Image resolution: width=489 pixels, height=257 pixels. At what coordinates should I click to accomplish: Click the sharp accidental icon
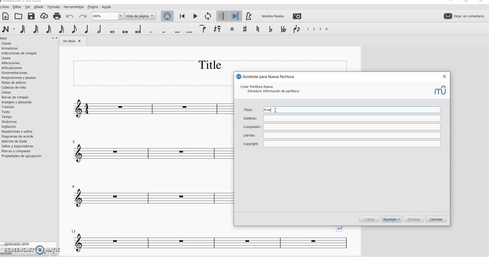[245, 29]
